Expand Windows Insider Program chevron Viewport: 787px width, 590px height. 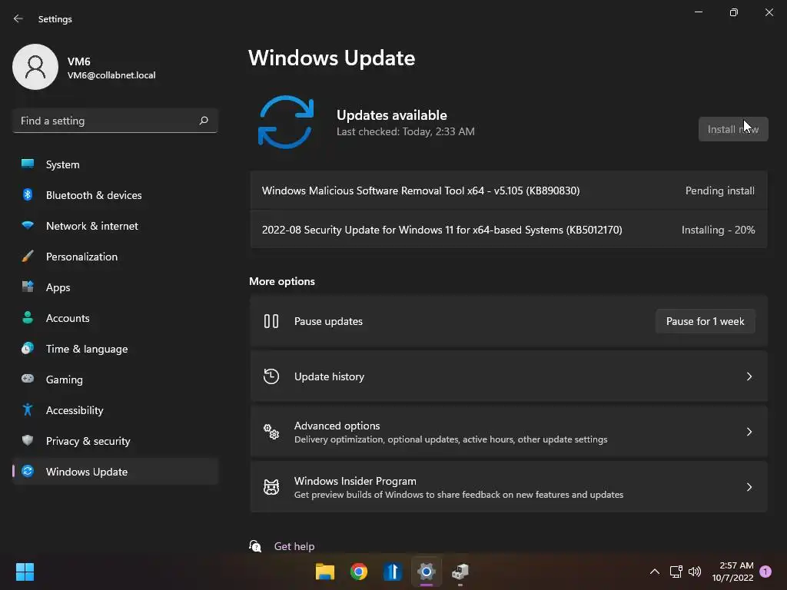(749, 486)
